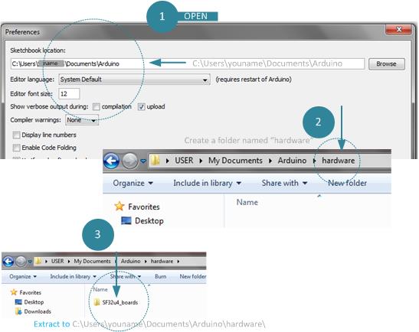
Task: Click the grey Forward arrow next to USER breadcrumb
Action: click(x=130, y=161)
